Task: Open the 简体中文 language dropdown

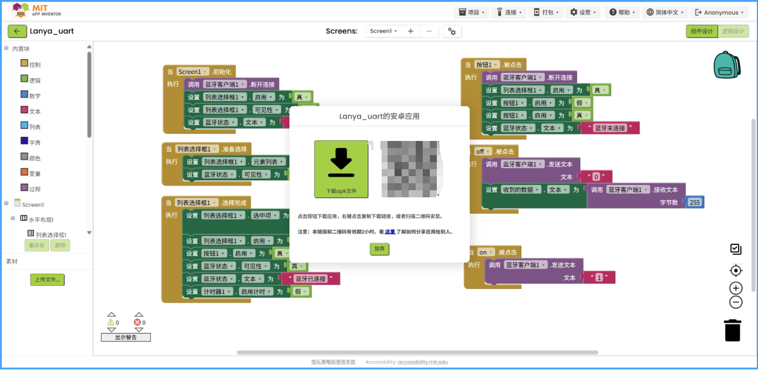Action: pyautogui.click(x=664, y=12)
